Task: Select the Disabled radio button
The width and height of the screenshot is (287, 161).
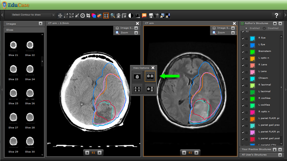Action: (264, 28)
